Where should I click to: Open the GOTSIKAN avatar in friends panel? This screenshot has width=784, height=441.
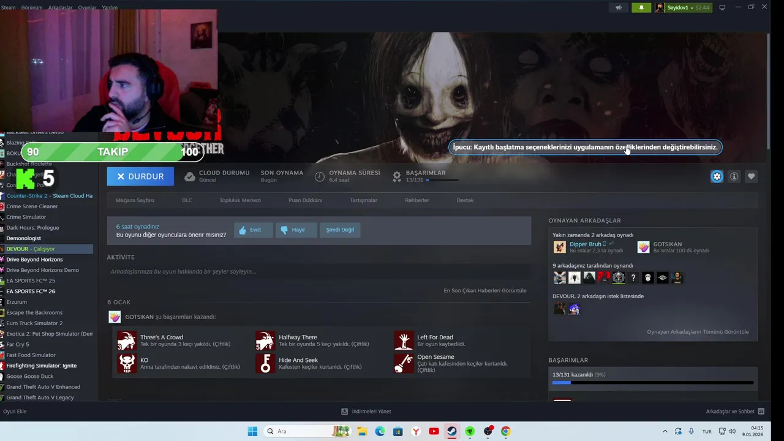click(643, 247)
